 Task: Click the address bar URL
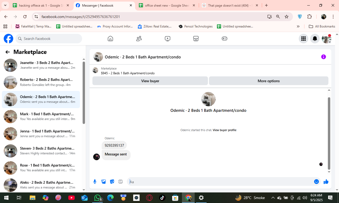[x=81, y=17]
